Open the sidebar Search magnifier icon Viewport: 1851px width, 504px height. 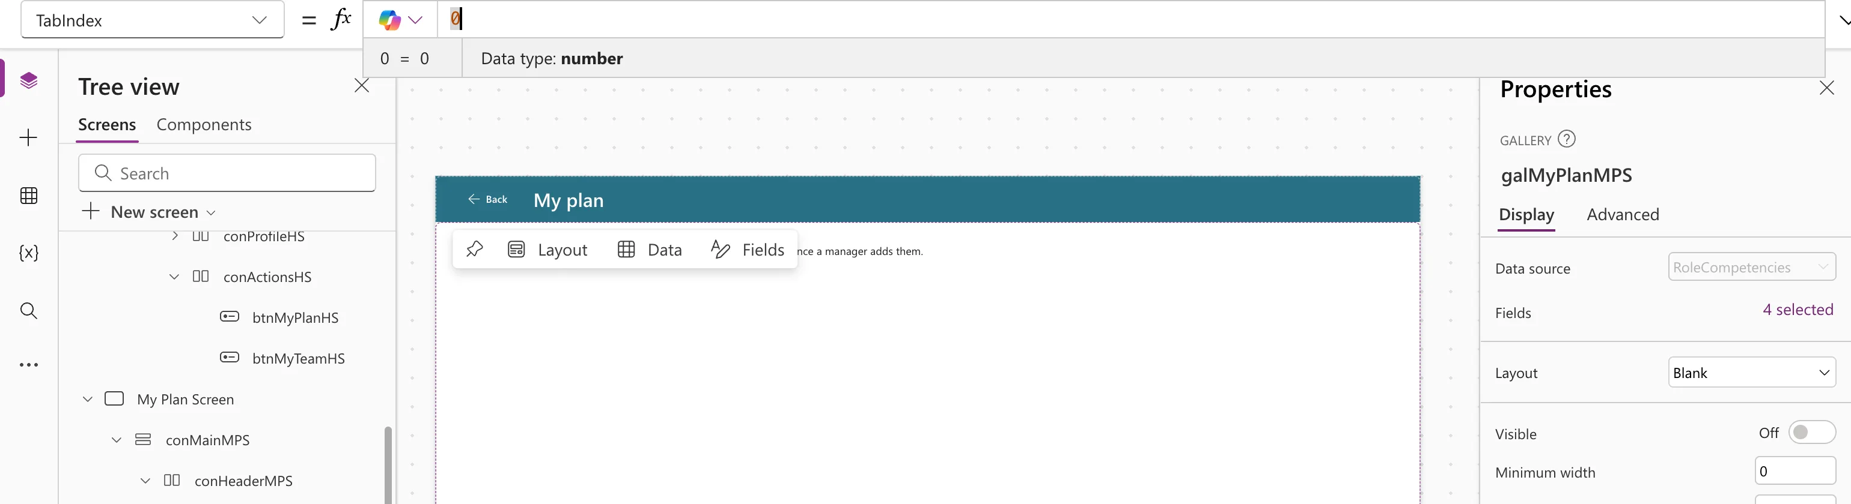coord(29,310)
